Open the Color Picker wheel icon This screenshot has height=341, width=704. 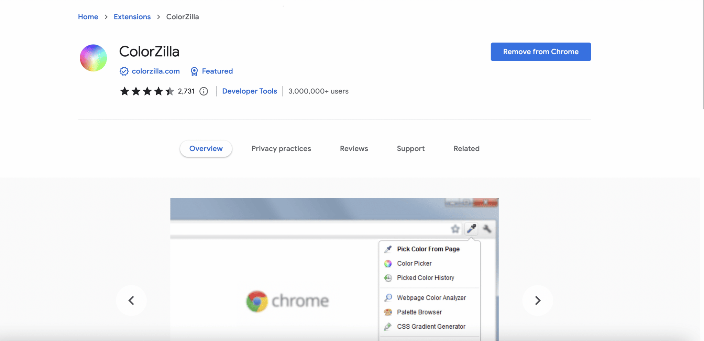[388, 263]
